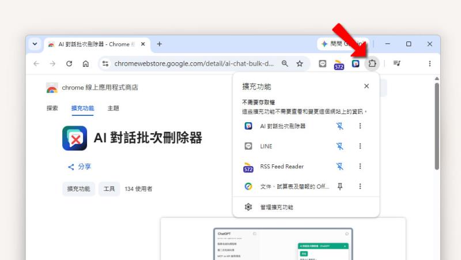Image resolution: width=461 pixels, height=260 pixels.
Task: Click the 擴充功能 category chip
Action: 78,189
